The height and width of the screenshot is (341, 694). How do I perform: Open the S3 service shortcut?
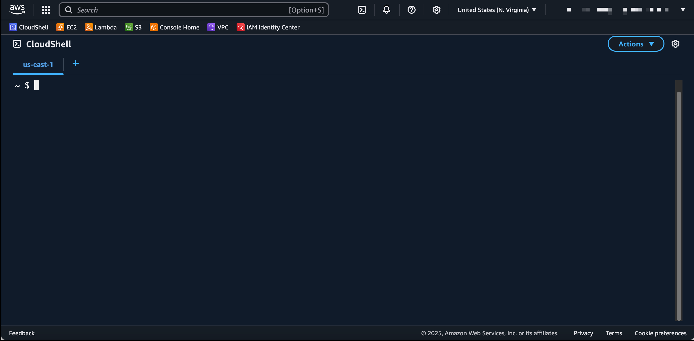(x=133, y=27)
